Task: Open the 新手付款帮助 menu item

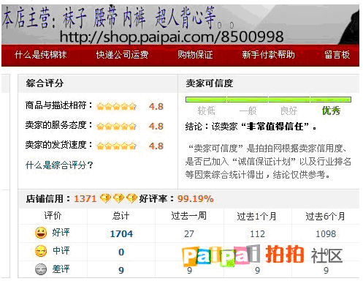Action: pos(268,55)
